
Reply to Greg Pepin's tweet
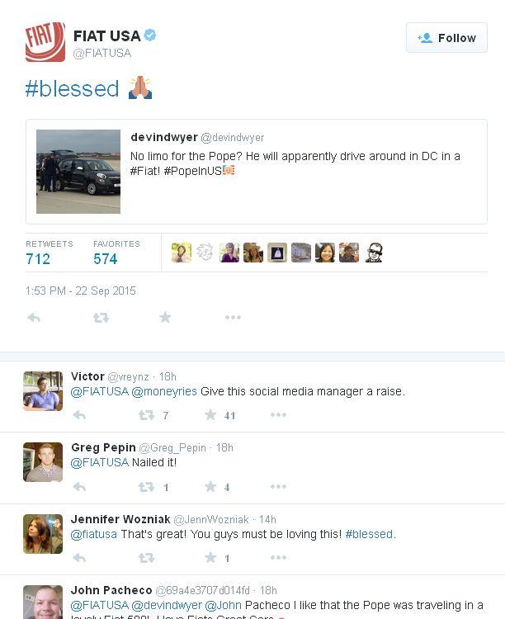click(79, 487)
